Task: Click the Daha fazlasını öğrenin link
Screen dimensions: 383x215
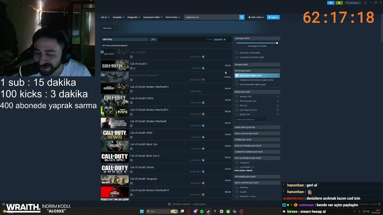Action: tap(244, 171)
